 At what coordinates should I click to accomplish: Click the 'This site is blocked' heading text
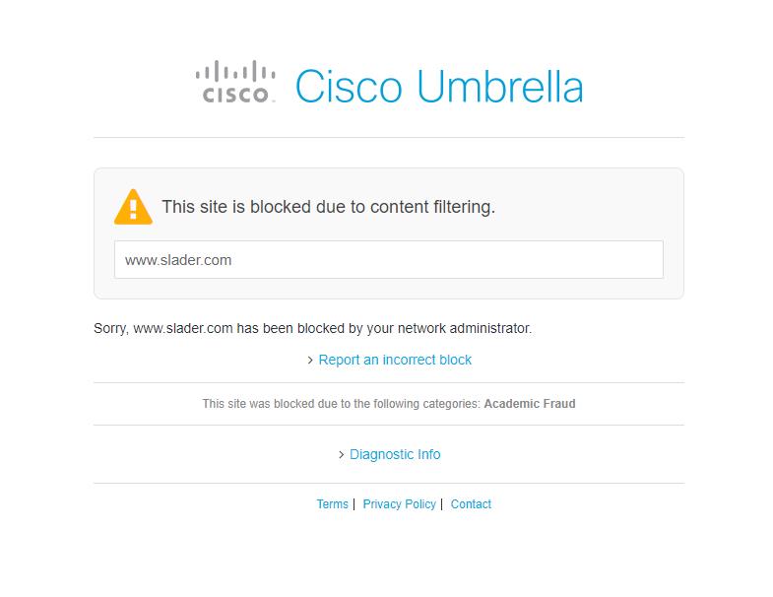[x=328, y=207]
